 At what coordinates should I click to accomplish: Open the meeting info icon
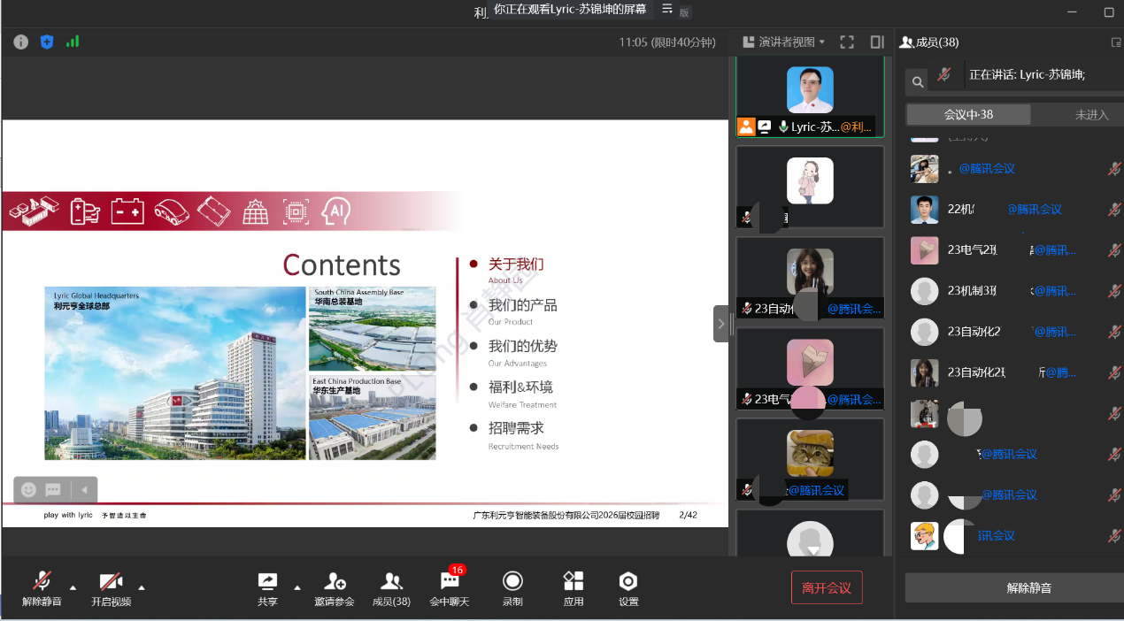(21, 42)
